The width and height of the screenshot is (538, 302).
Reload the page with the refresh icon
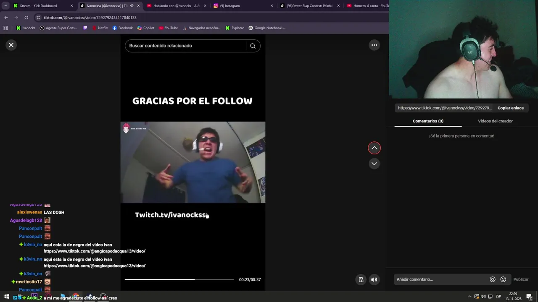coord(26,18)
